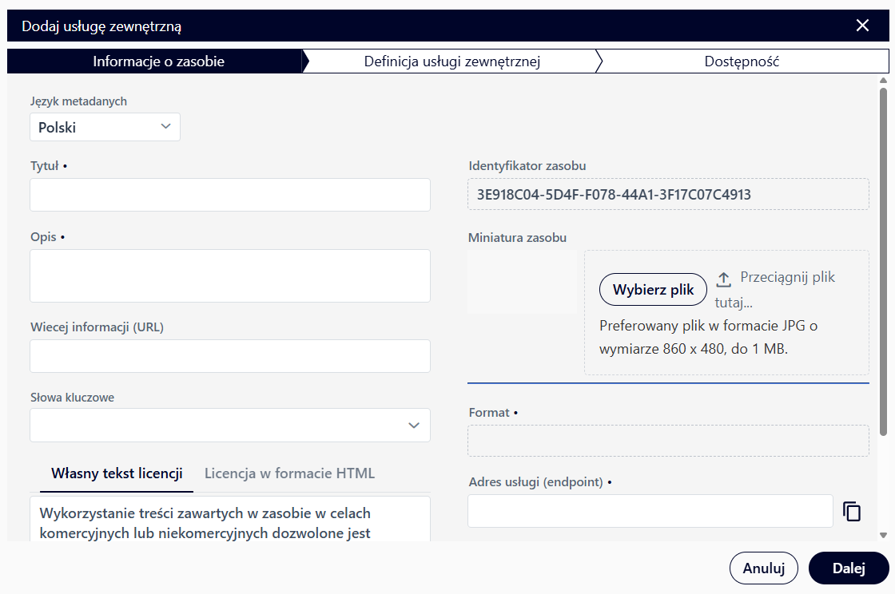Click the copy endpoint address icon

coord(852,512)
